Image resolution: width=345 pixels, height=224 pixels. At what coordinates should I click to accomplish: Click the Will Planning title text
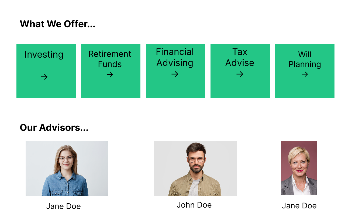tap(305, 59)
